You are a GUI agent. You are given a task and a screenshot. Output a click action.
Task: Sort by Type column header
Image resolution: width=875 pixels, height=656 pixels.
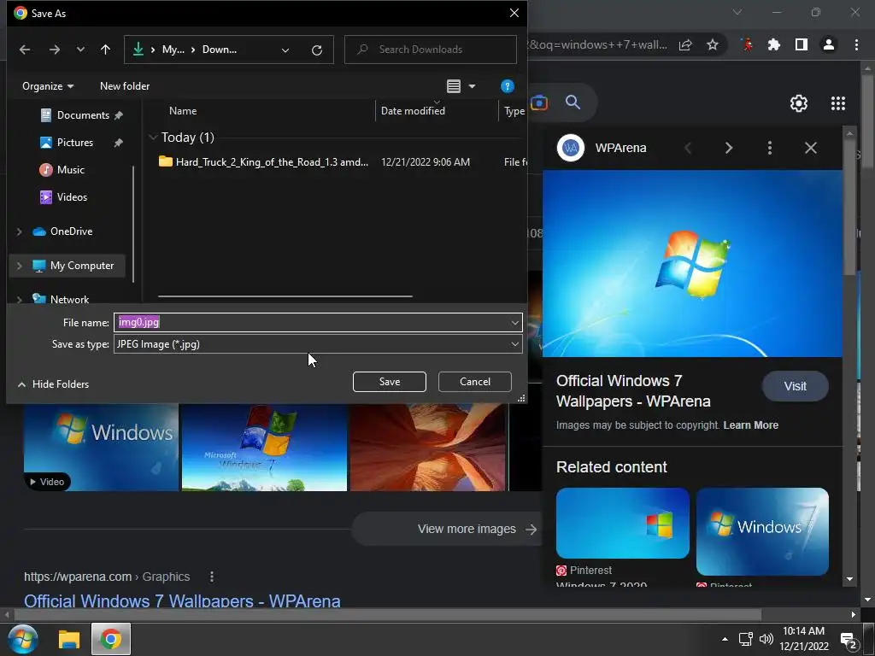pos(514,110)
